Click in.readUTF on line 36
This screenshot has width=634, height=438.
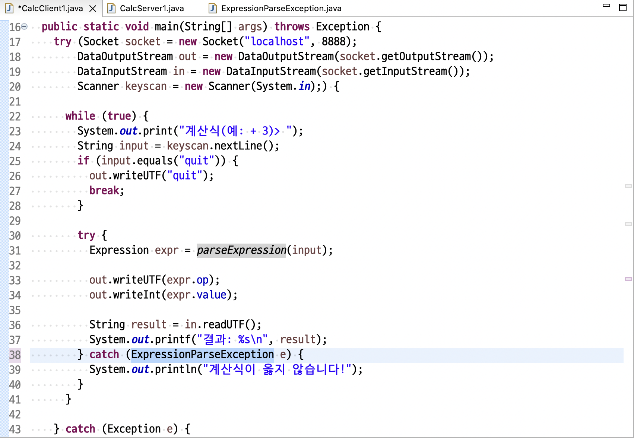pyautogui.click(x=215, y=325)
